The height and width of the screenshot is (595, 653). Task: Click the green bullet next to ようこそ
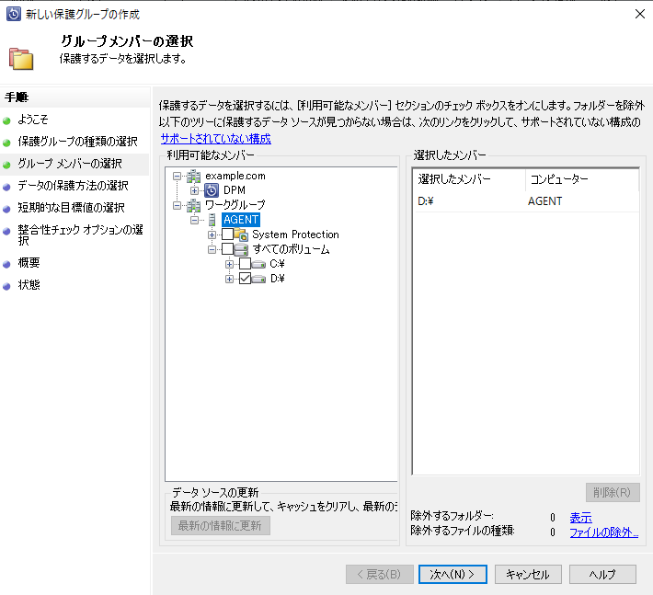[x=6, y=121]
